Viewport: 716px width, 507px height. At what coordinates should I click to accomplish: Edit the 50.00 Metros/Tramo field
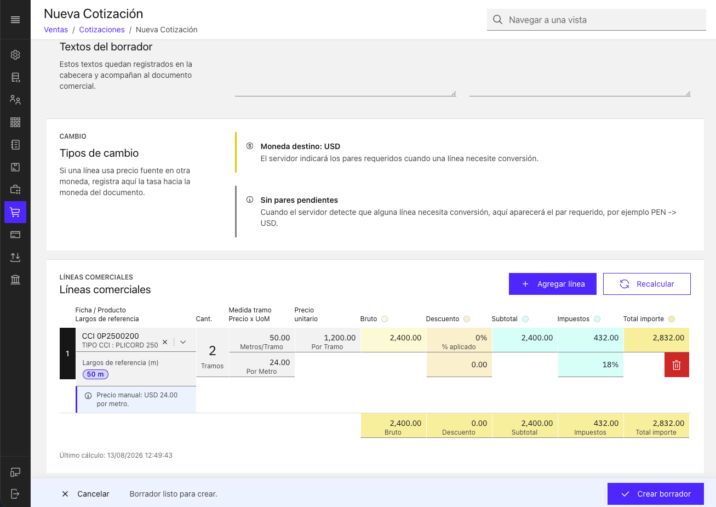(262, 340)
